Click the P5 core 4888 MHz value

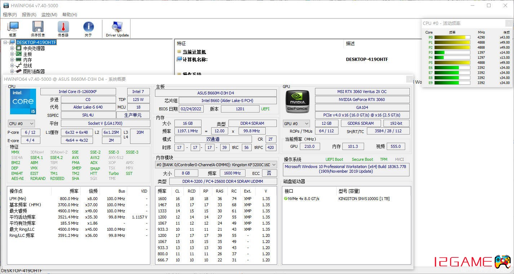(481, 62)
